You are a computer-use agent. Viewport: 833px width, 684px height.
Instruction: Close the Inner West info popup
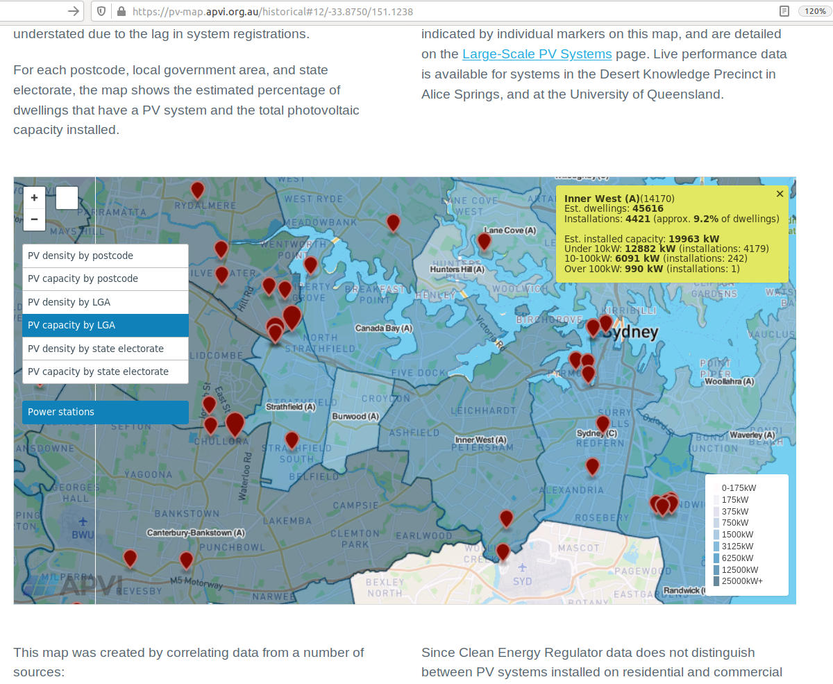[780, 194]
